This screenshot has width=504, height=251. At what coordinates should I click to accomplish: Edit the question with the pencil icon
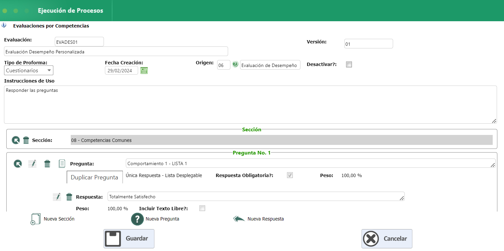click(32, 163)
